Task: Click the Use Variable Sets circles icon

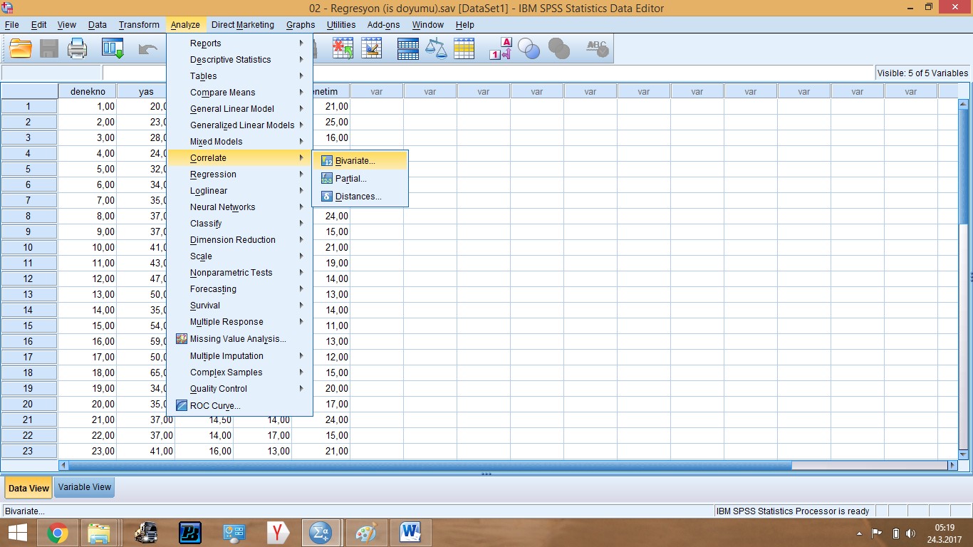Action: (x=529, y=48)
